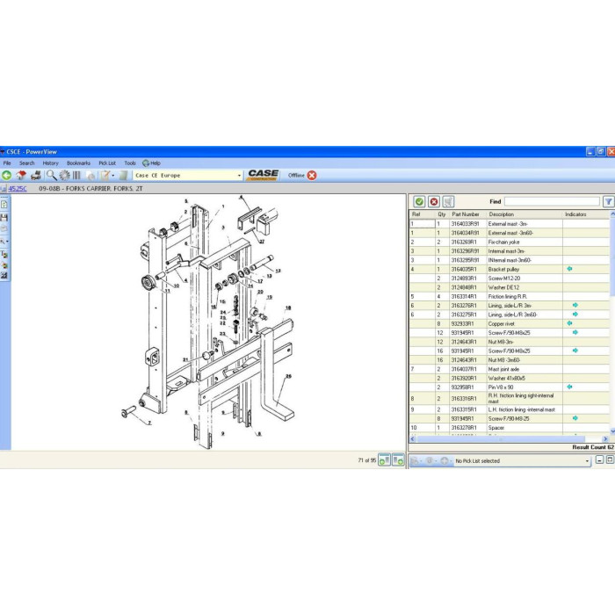Sort by the Part Number column header

pos(468,214)
